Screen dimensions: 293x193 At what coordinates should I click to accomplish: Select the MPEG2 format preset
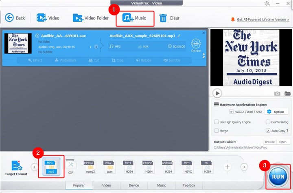[x=90, y=167]
